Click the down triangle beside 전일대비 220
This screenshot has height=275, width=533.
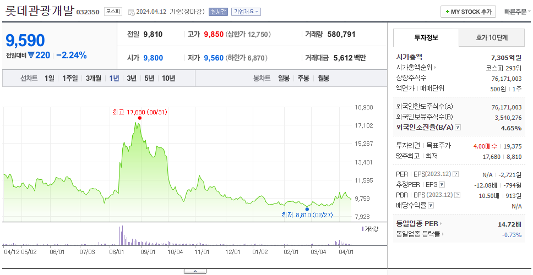(31, 55)
